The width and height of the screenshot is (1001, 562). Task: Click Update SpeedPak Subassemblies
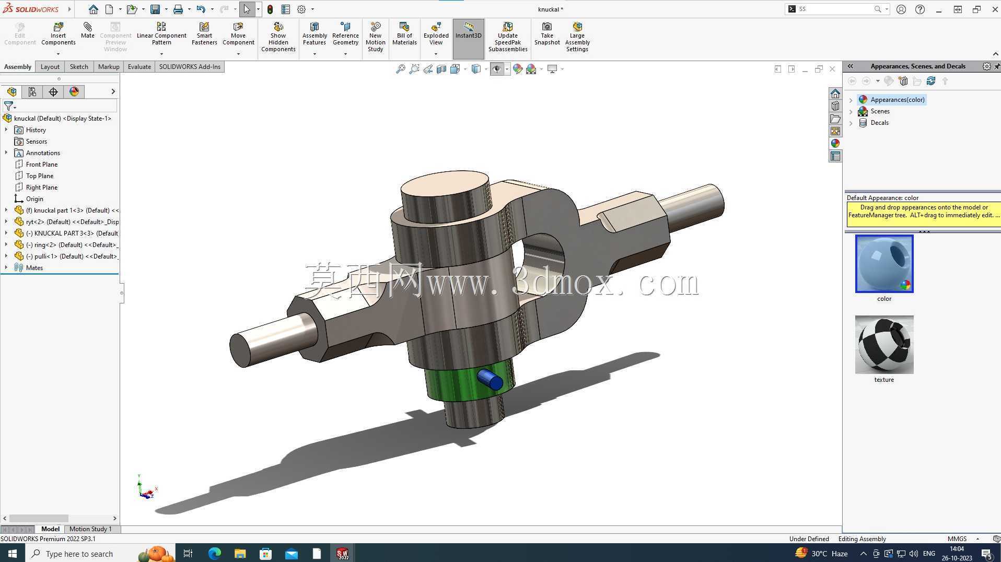coord(508,37)
